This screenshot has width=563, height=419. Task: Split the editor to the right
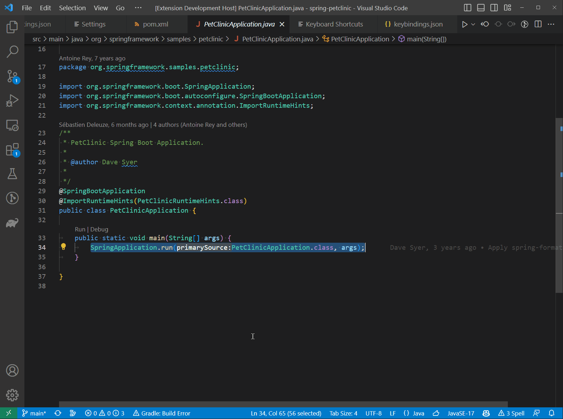click(538, 24)
